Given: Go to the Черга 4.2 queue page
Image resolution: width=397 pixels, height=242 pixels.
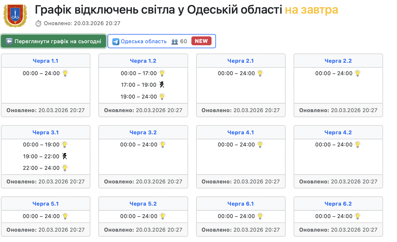Looking at the screenshot, I should coord(338,133).
